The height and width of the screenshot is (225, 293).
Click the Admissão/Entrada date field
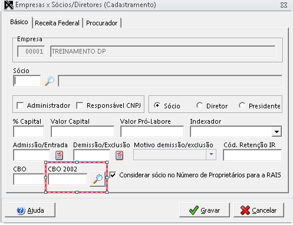click(x=32, y=155)
